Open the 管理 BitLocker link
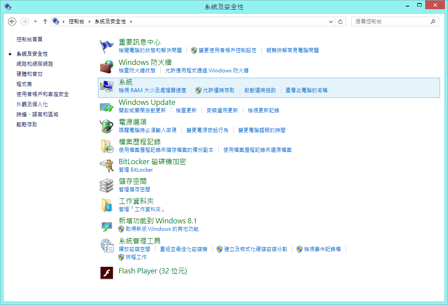This screenshot has height=305, width=448. tap(136, 170)
